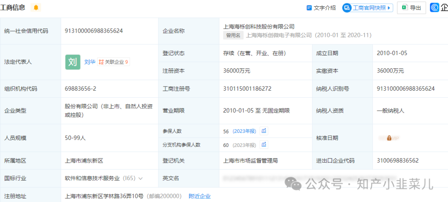448x202 pixels.
Task: Click staff size value 50-99人
Action: pos(75,138)
